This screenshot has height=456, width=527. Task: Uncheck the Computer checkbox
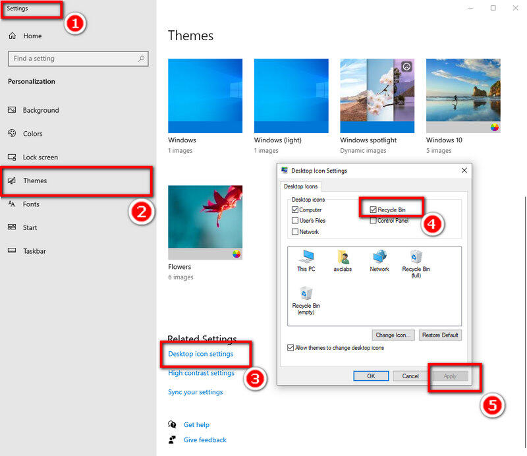point(295,210)
